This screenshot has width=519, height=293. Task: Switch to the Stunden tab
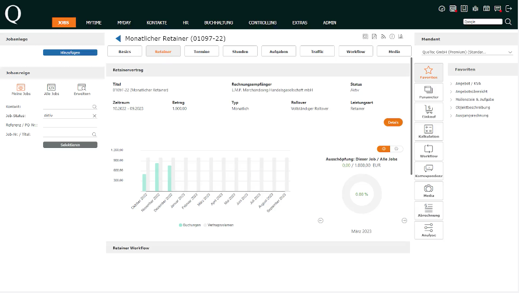[240, 52]
